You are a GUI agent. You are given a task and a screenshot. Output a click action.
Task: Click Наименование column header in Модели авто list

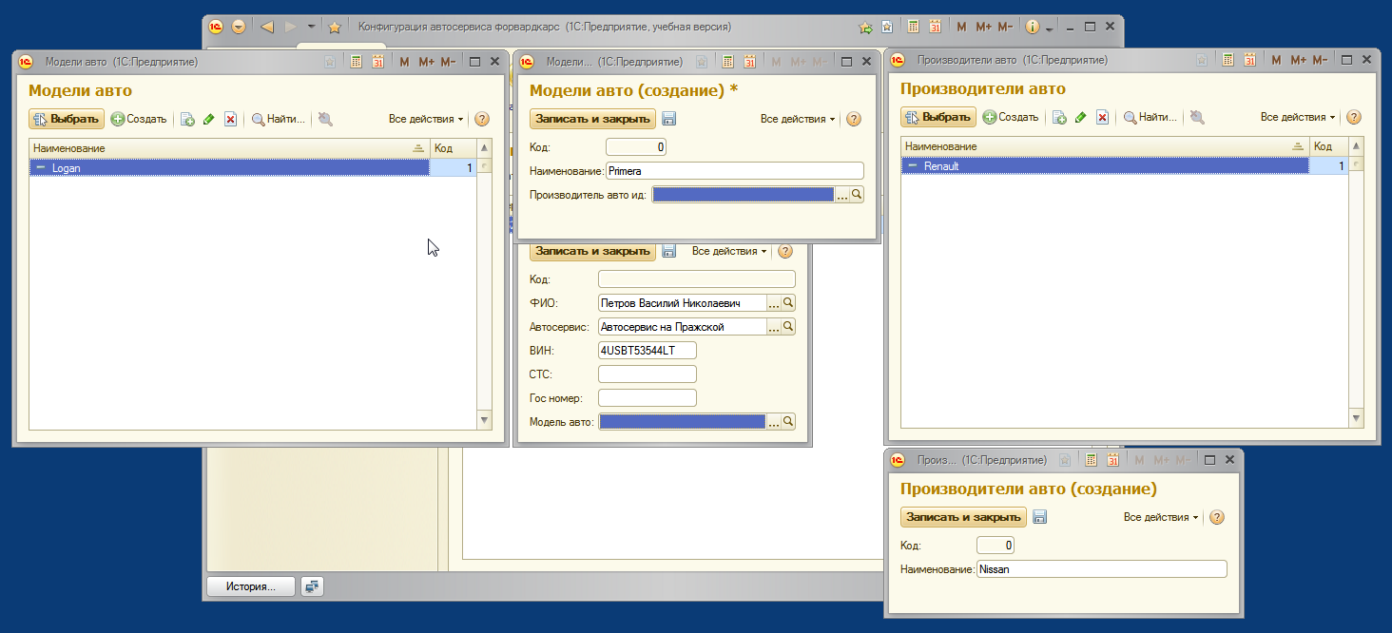(x=229, y=148)
